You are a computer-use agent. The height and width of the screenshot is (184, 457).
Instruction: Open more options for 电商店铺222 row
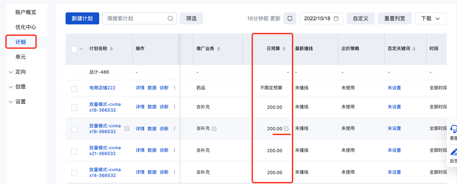point(175,88)
